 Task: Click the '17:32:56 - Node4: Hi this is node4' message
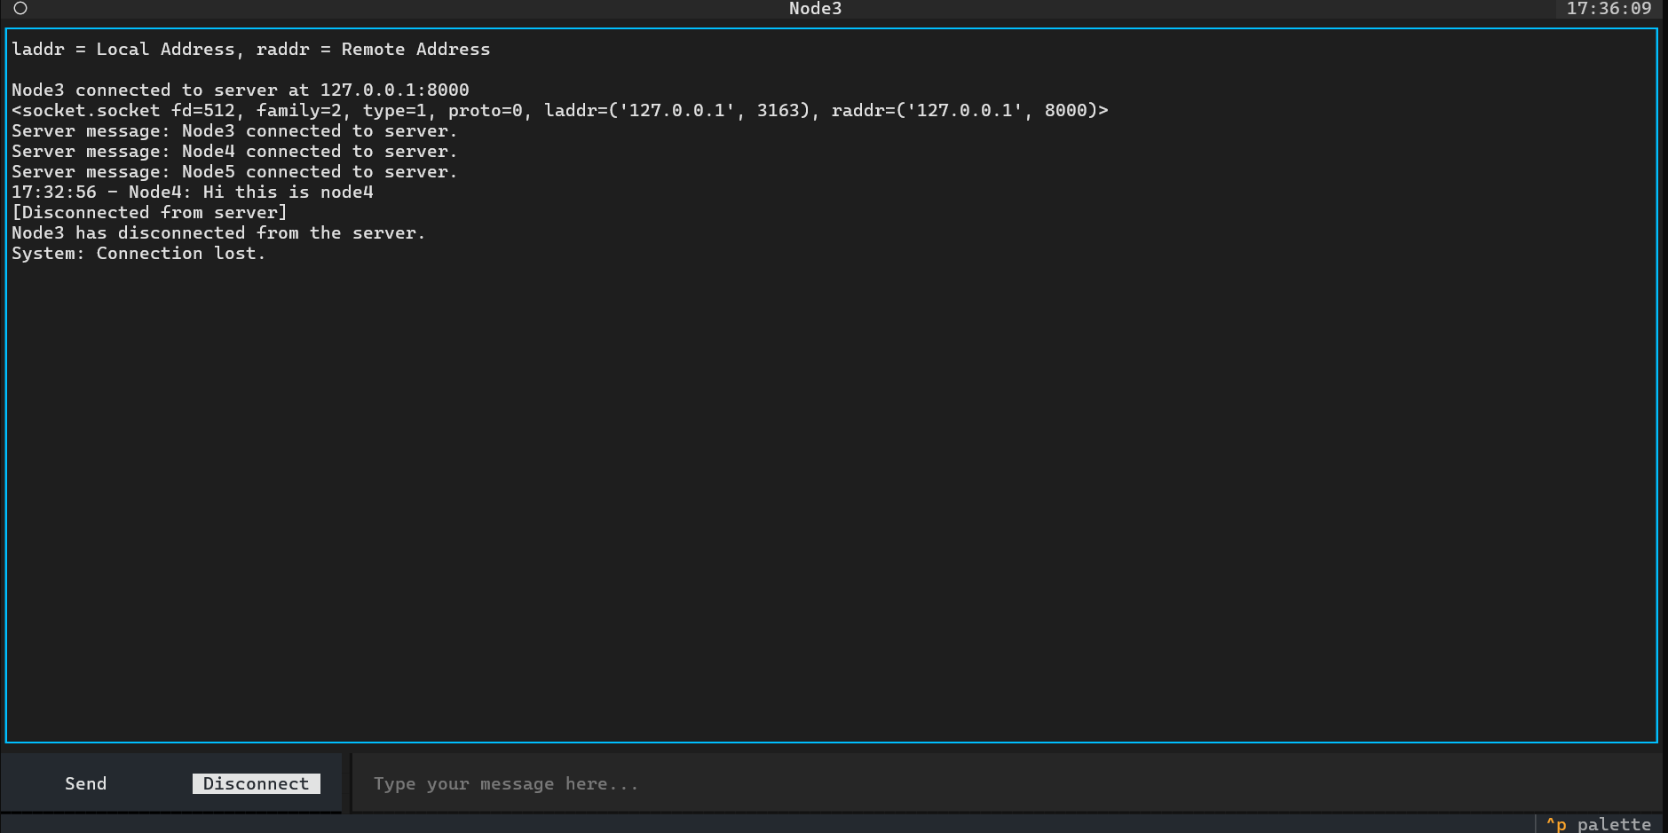193,193
